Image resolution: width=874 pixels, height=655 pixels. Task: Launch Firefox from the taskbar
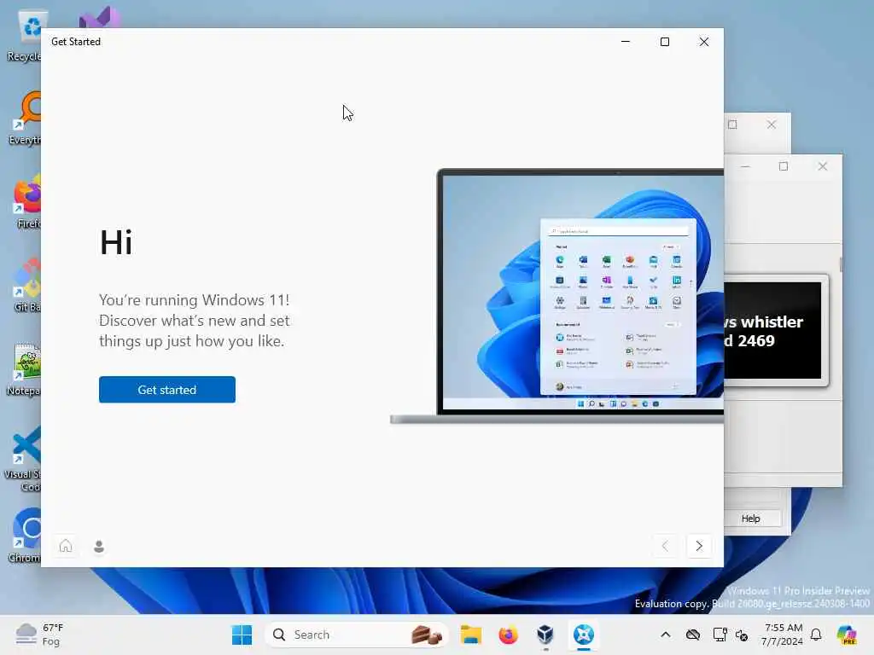click(x=508, y=635)
